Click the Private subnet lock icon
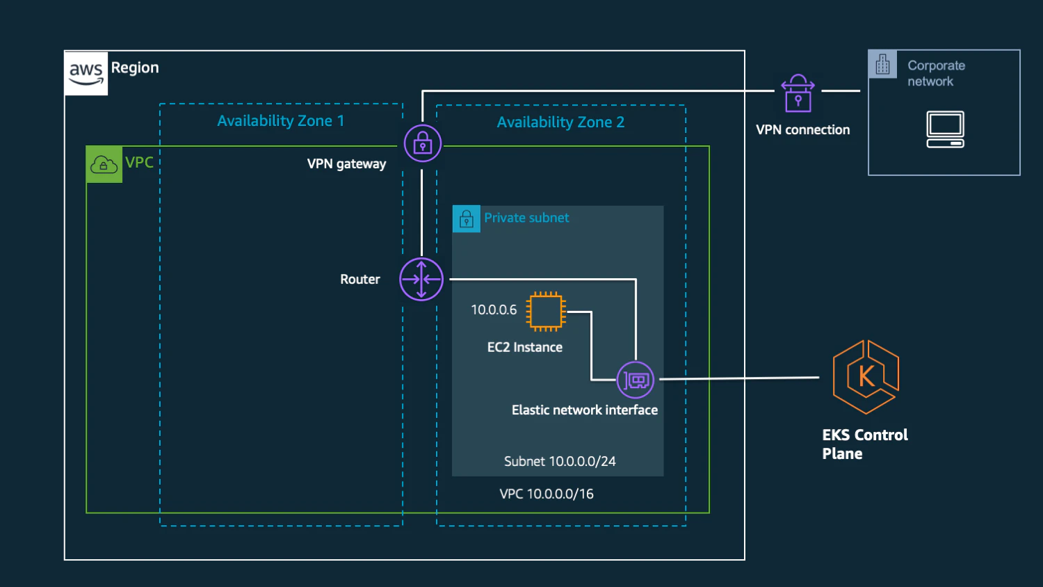This screenshot has width=1043, height=587. click(x=467, y=219)
